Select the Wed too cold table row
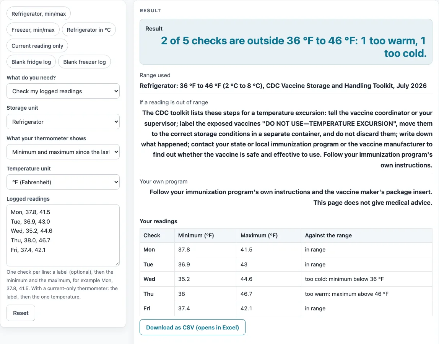Screen dimensions: 439x344 click(x=286, y=279)
